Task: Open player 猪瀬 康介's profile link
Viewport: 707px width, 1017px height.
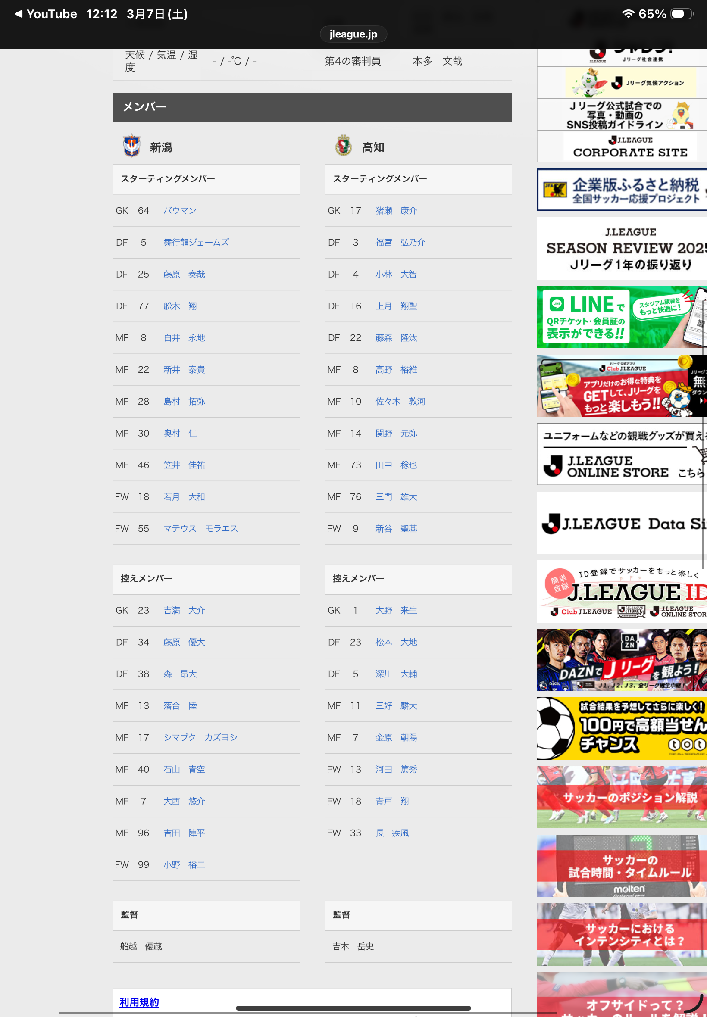Action: point(396,211)
